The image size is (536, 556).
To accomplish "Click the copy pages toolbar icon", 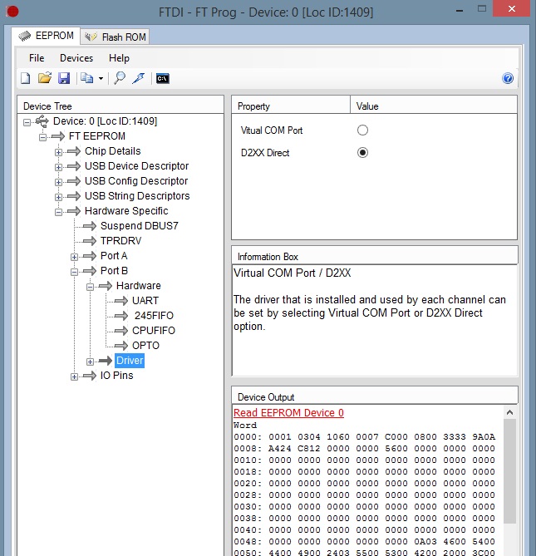I will (x=86, y=78).
